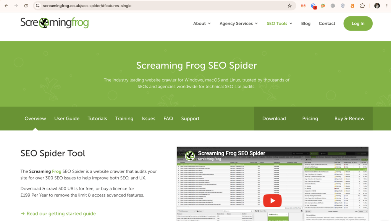Open the FAQ tab

168,119
